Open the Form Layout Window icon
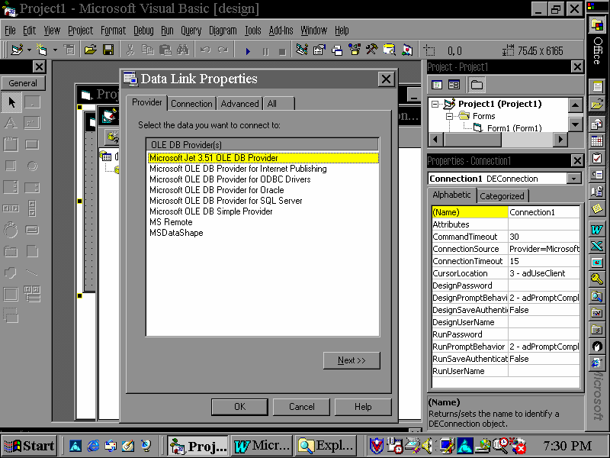610x458 pixels. pyautogui.click(x=337, y=50)
